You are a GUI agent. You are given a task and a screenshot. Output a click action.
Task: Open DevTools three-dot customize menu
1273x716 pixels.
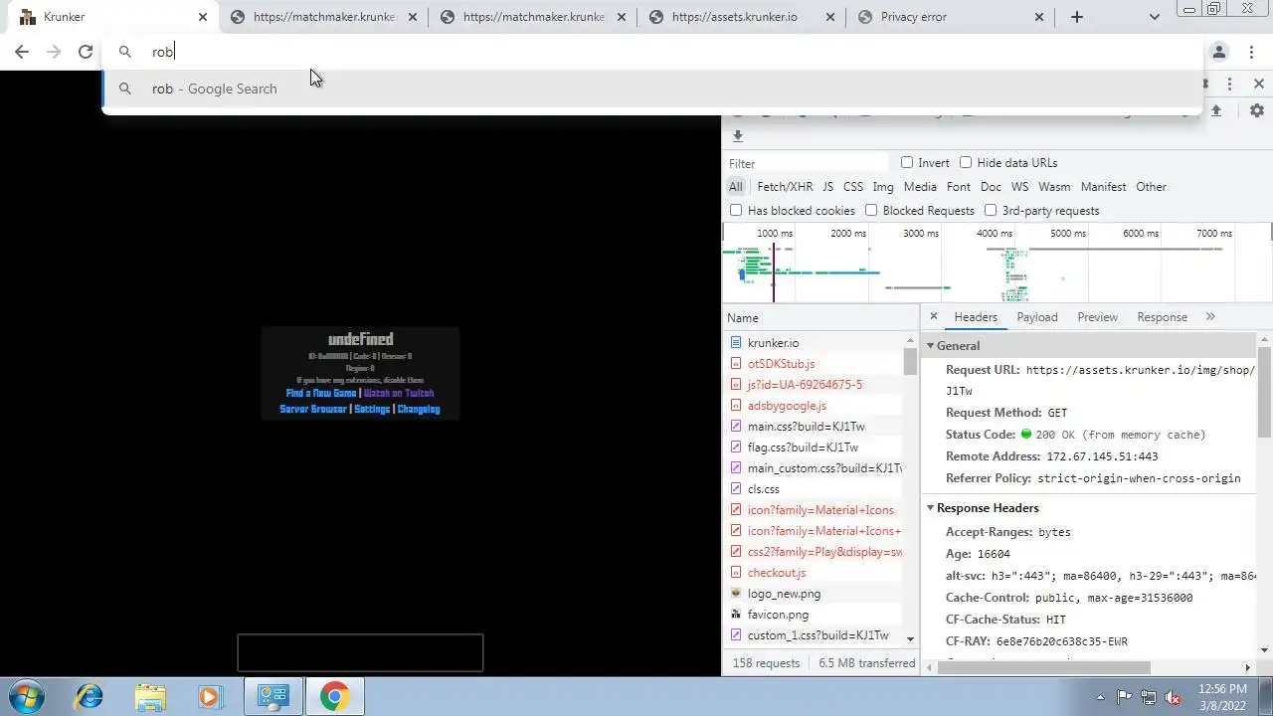coord(1229,85)
